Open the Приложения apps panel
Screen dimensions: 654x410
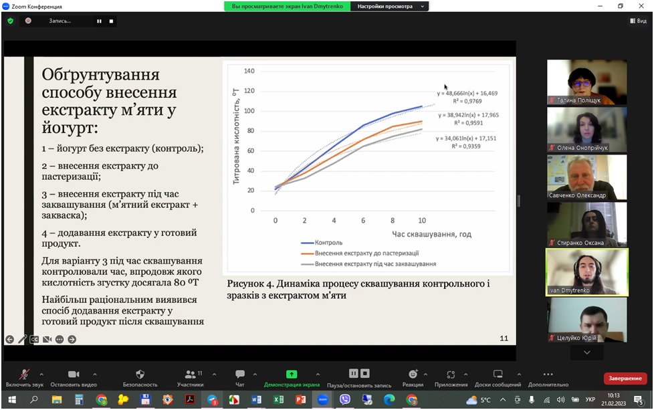pos(451,377)
